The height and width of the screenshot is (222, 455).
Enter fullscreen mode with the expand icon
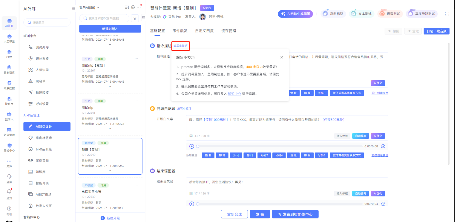click(x=447, y=14)
